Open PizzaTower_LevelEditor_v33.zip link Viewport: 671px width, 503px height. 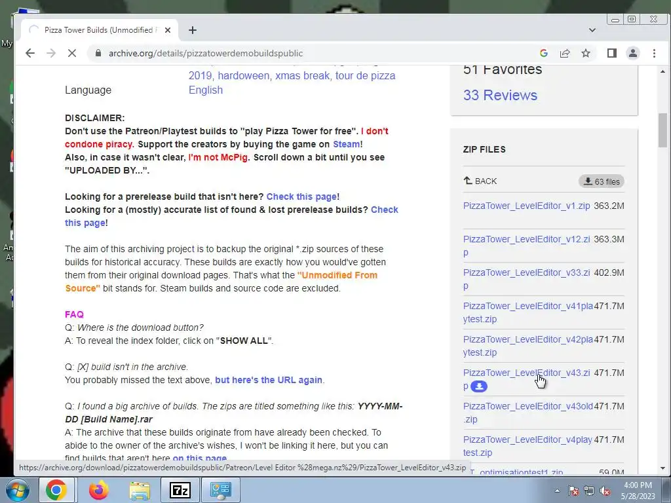(x=526, y=279)
